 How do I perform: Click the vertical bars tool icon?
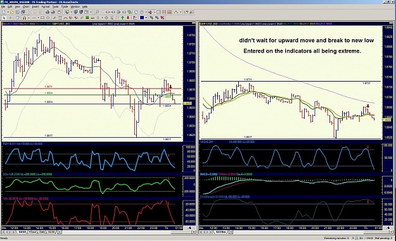pos(98,18)
